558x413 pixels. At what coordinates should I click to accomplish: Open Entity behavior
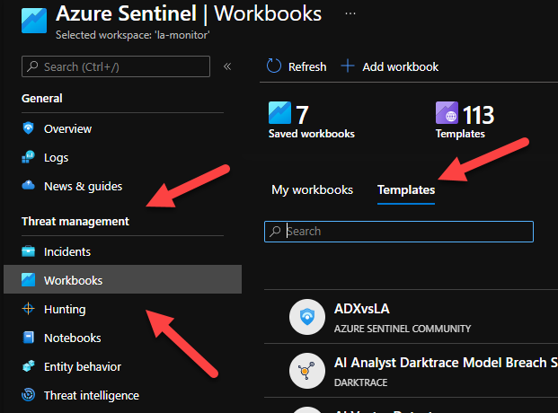(83, 366)
